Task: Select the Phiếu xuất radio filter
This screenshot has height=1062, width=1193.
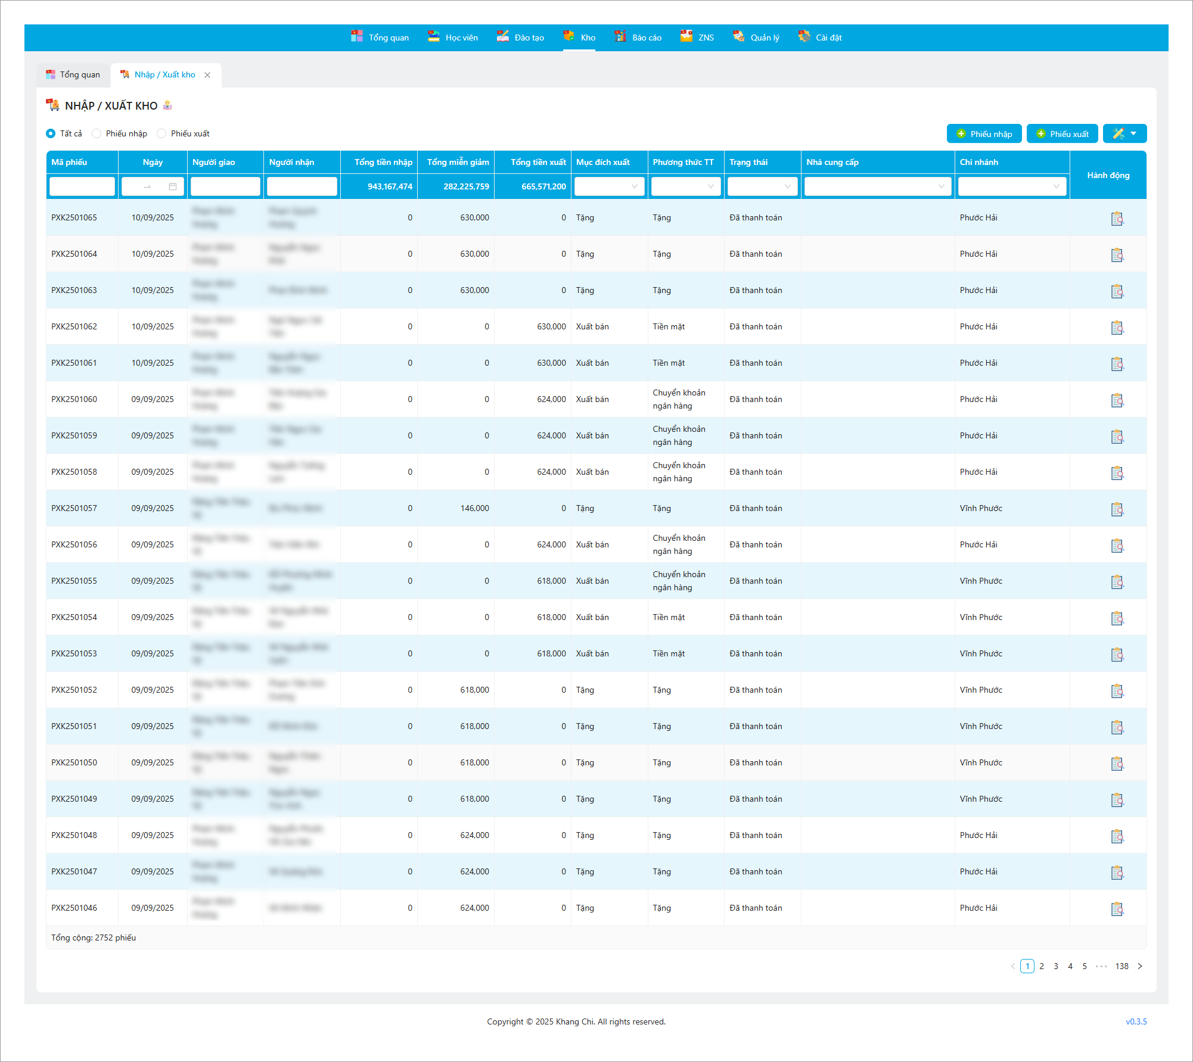Action: [161, 133]
